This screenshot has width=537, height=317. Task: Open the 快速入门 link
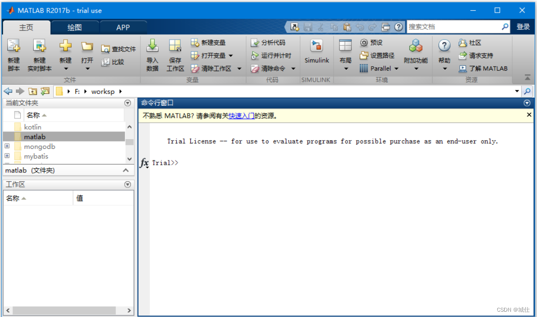(x=241, y=116)
